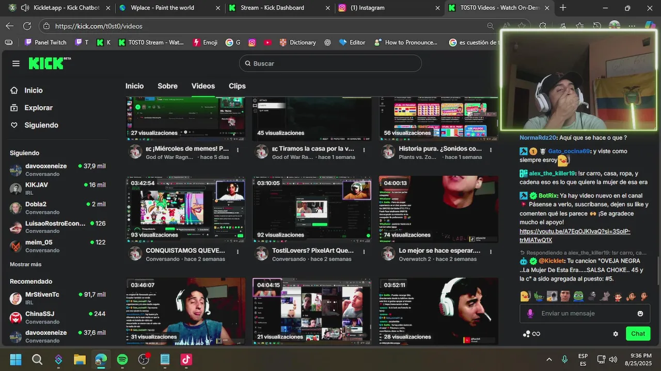The width and height of the screenshot is (661, 371).
Task: Open the YouTube link in BotRix message
Action: click(575, 235)
